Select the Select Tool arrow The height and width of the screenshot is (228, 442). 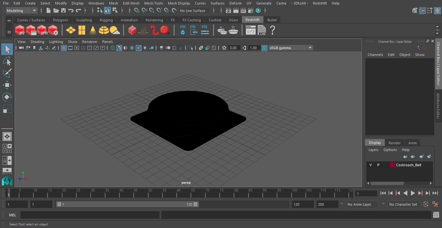7,49
